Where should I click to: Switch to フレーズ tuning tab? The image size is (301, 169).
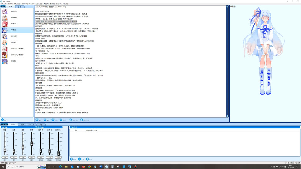click(x=31, y=125)
